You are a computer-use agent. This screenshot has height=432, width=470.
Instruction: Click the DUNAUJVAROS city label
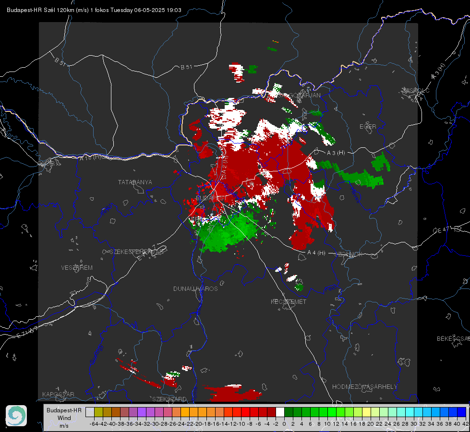[x=195, y=288]
